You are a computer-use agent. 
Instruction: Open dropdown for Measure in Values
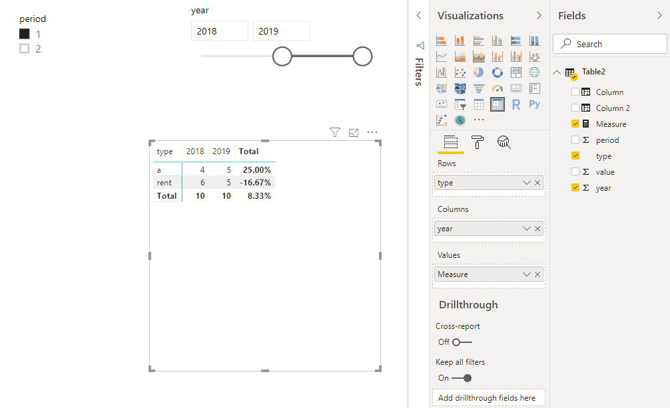[x=526, y=274]
